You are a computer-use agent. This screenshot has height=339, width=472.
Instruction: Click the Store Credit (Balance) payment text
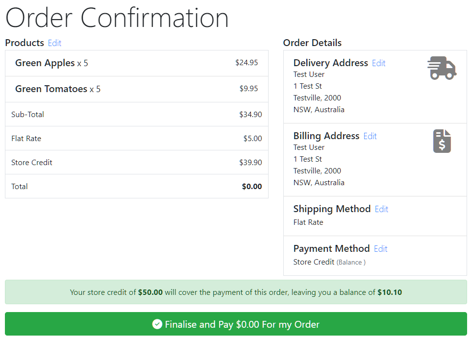pyautogui.click(x=329, y=262)
